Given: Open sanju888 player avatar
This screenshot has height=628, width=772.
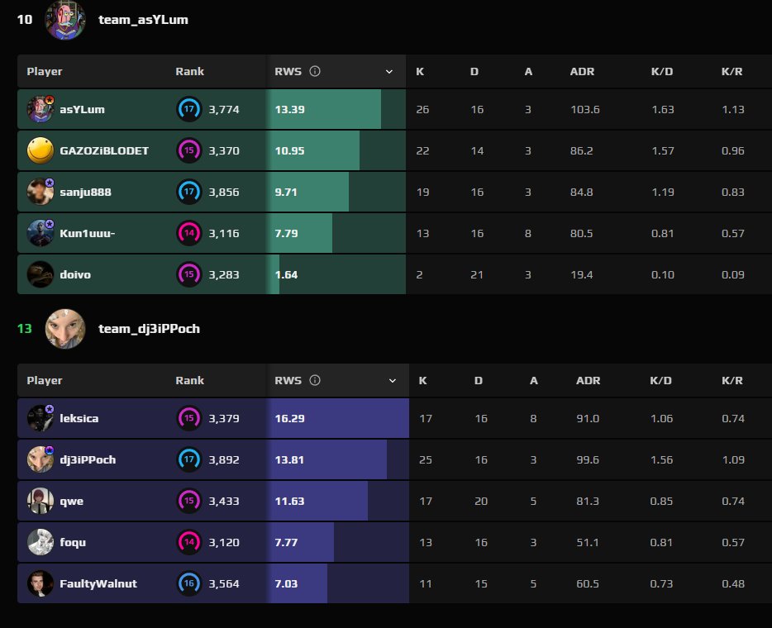Looking at the screenshot, I should coord(41,192).
